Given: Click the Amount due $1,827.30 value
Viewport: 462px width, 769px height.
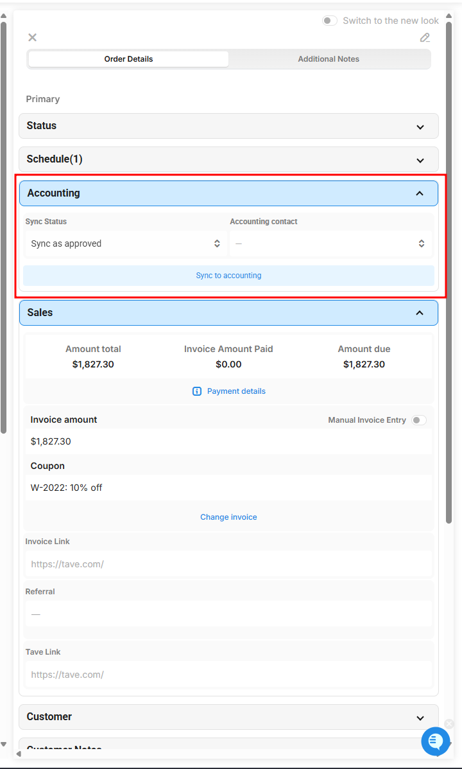Looking at the screenshot, I should (x=364, y=364).
